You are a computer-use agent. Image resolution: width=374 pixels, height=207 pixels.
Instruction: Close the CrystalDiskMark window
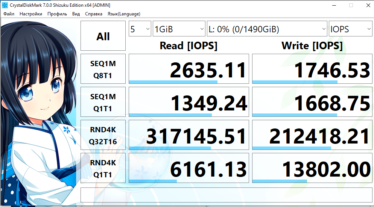coord(368,5)
